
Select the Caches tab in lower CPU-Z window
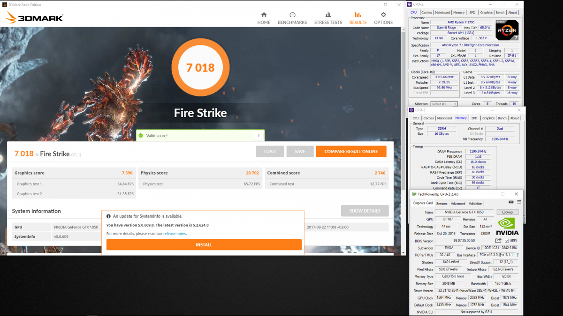pos(428,118)
